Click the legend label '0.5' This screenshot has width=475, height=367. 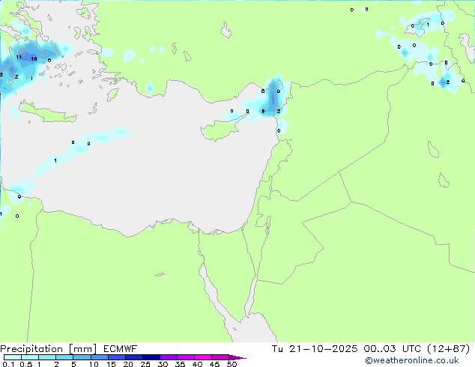(x=26, y=364)
